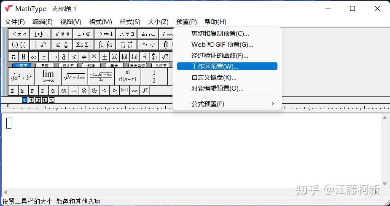This screenshot has width=390, height=206.
Task: Select the first tab-stop alignment button on ruler bar
Action: 24,100
